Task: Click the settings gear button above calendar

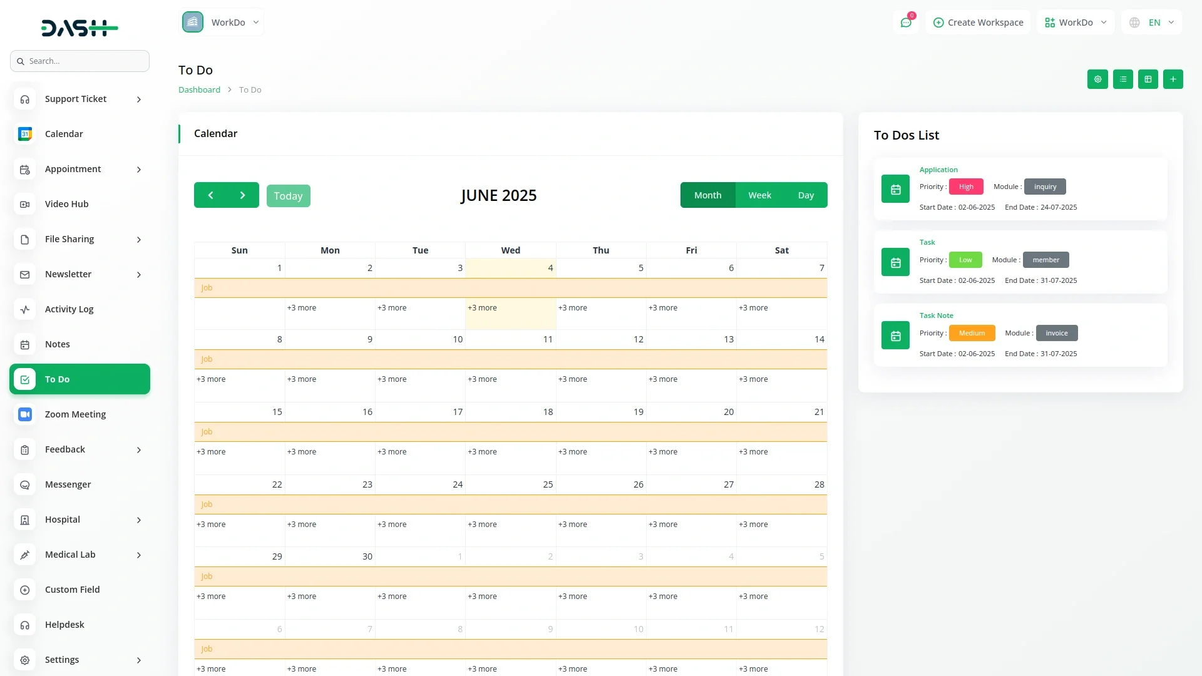Action: [x=1097, y=79]
